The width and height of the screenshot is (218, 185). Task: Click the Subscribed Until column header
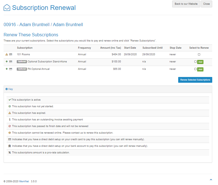(152, 48)
